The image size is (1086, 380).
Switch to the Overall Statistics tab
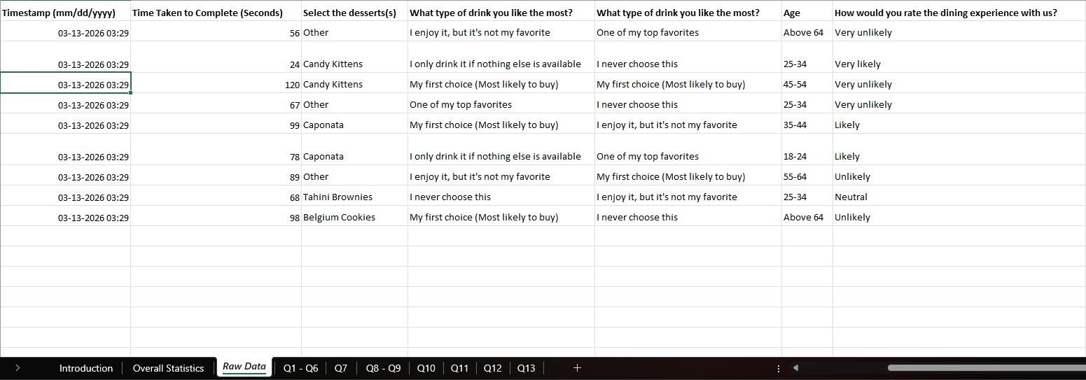(x=168, y=368)
